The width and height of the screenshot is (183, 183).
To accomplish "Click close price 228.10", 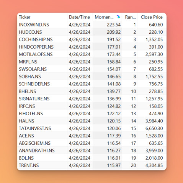I will [x=156, y=32].
